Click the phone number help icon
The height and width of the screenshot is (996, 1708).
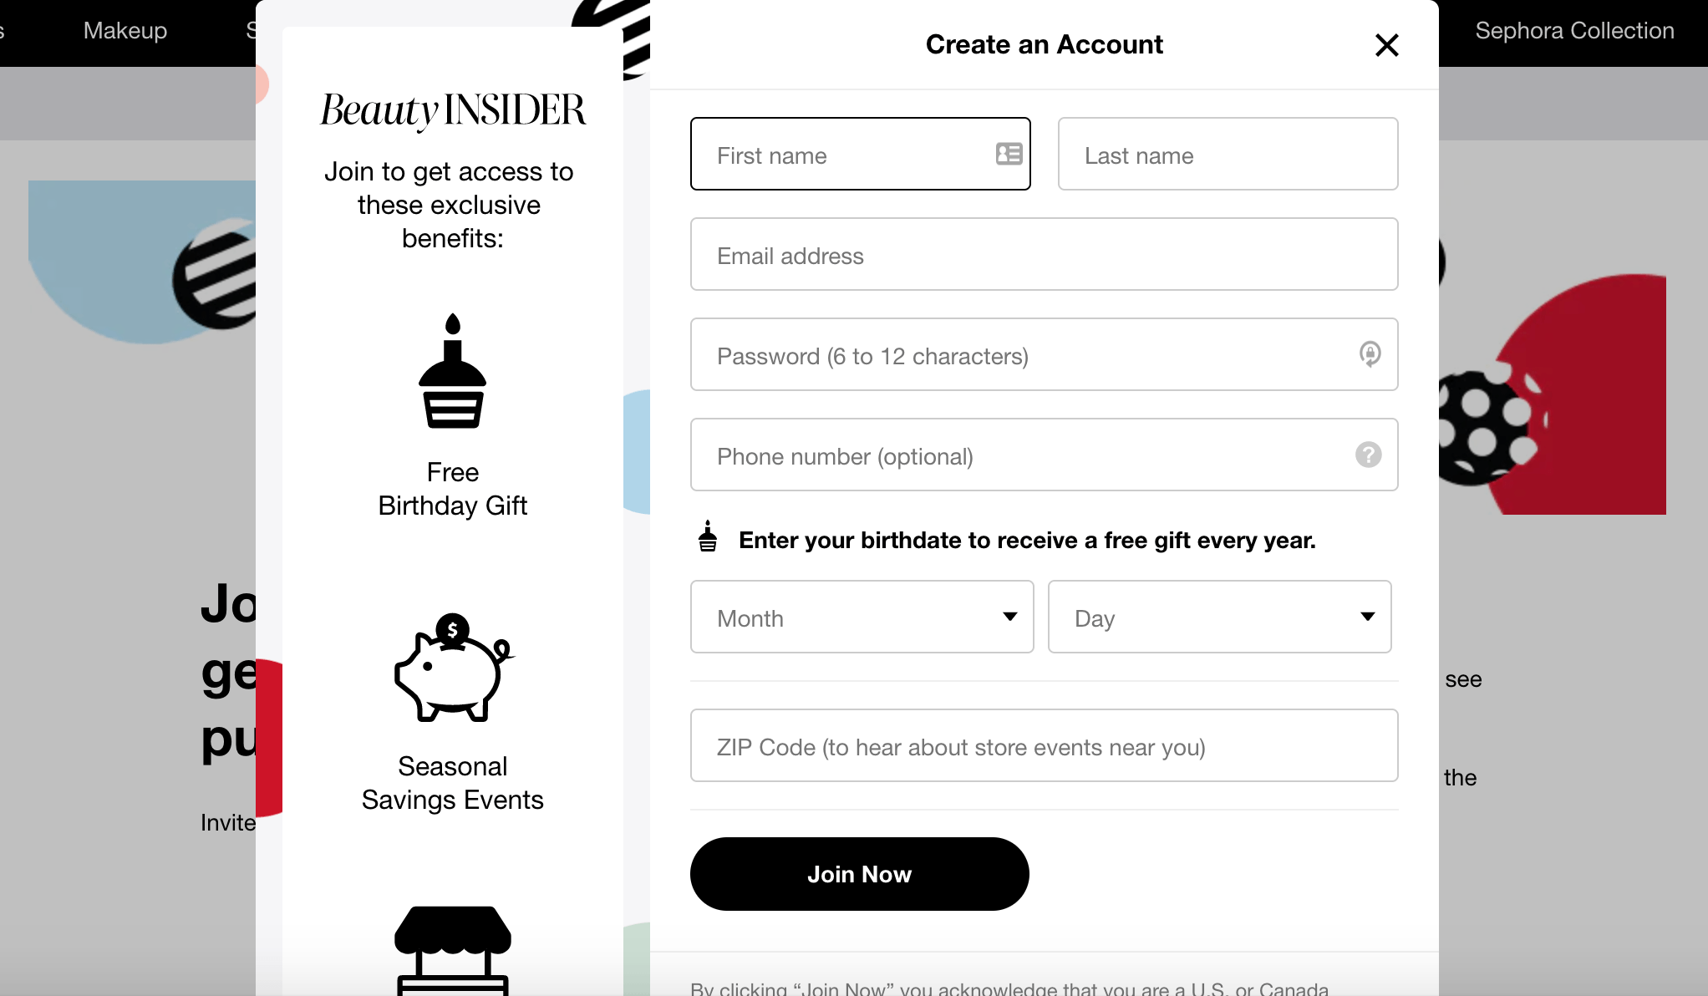coord(1368,454)
